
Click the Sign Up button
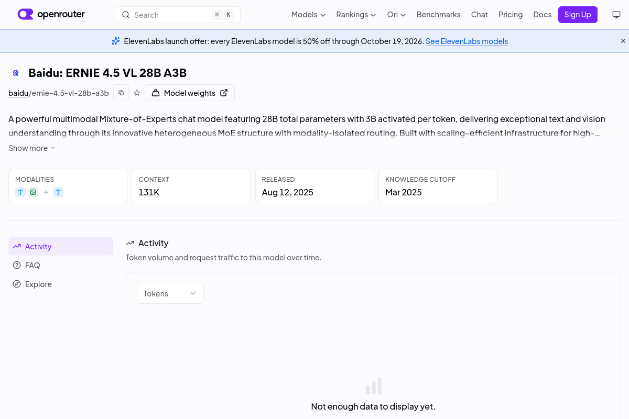coord(578,15)
